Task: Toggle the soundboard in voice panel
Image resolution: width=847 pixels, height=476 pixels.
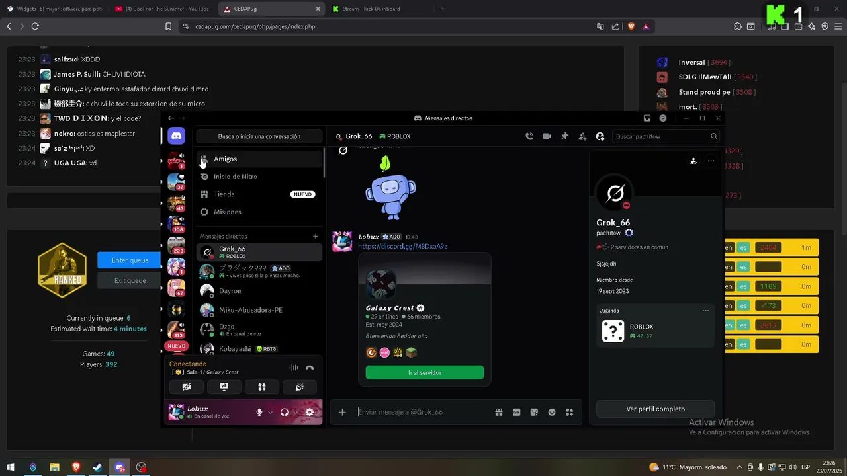Action: pyautogui.click(x=299, y=387)
